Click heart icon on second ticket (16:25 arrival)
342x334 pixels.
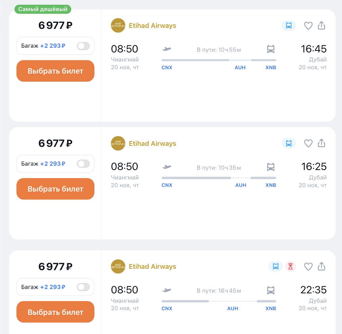coord(308,143)
